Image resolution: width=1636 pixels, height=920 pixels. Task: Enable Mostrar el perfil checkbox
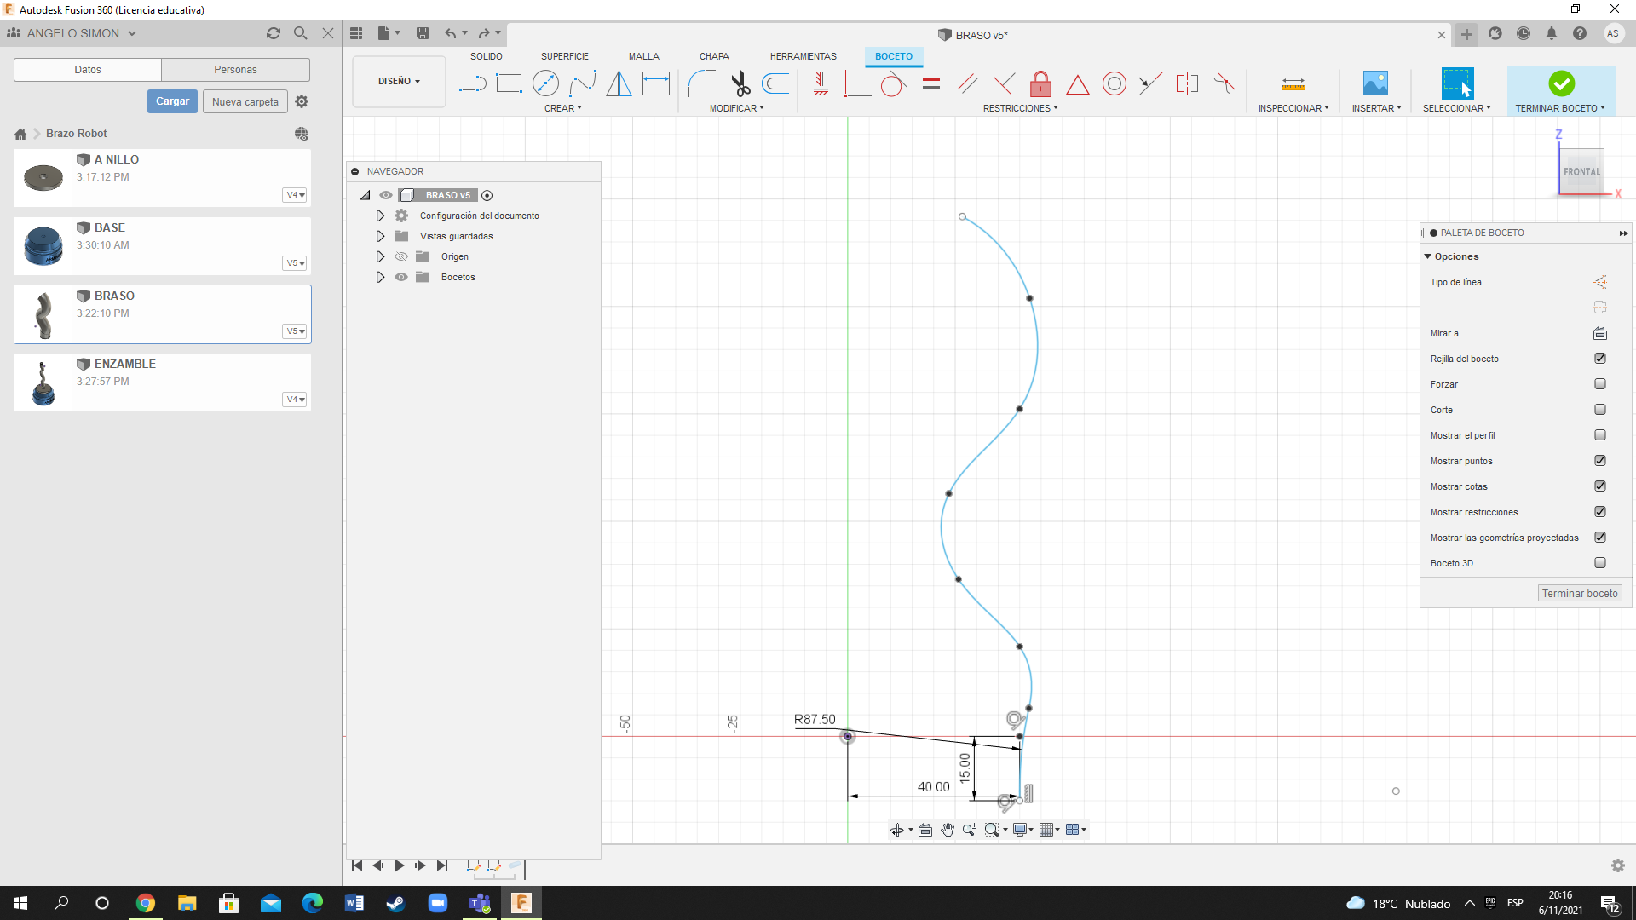(x=1599, y=435)
